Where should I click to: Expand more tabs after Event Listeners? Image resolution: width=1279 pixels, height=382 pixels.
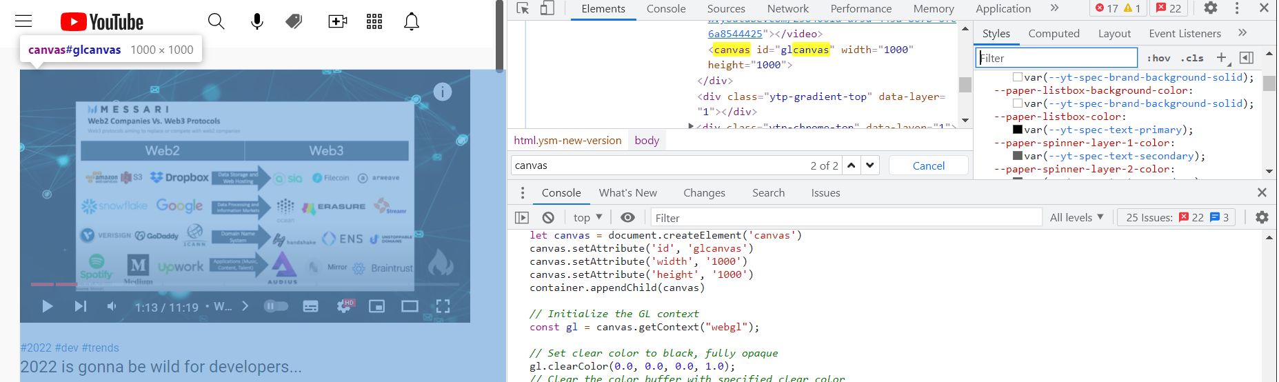pos(1242,33)
